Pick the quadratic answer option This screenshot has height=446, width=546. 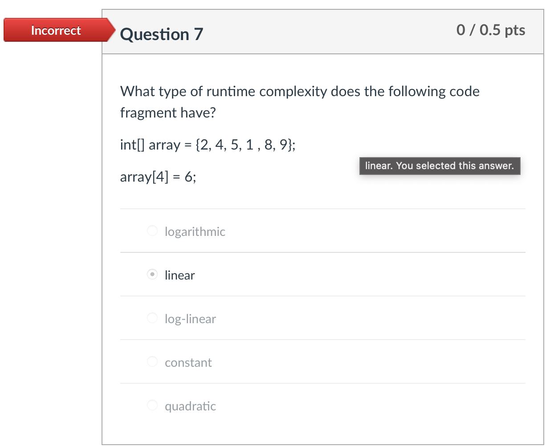pyautogui.click(x=152, y=405)
